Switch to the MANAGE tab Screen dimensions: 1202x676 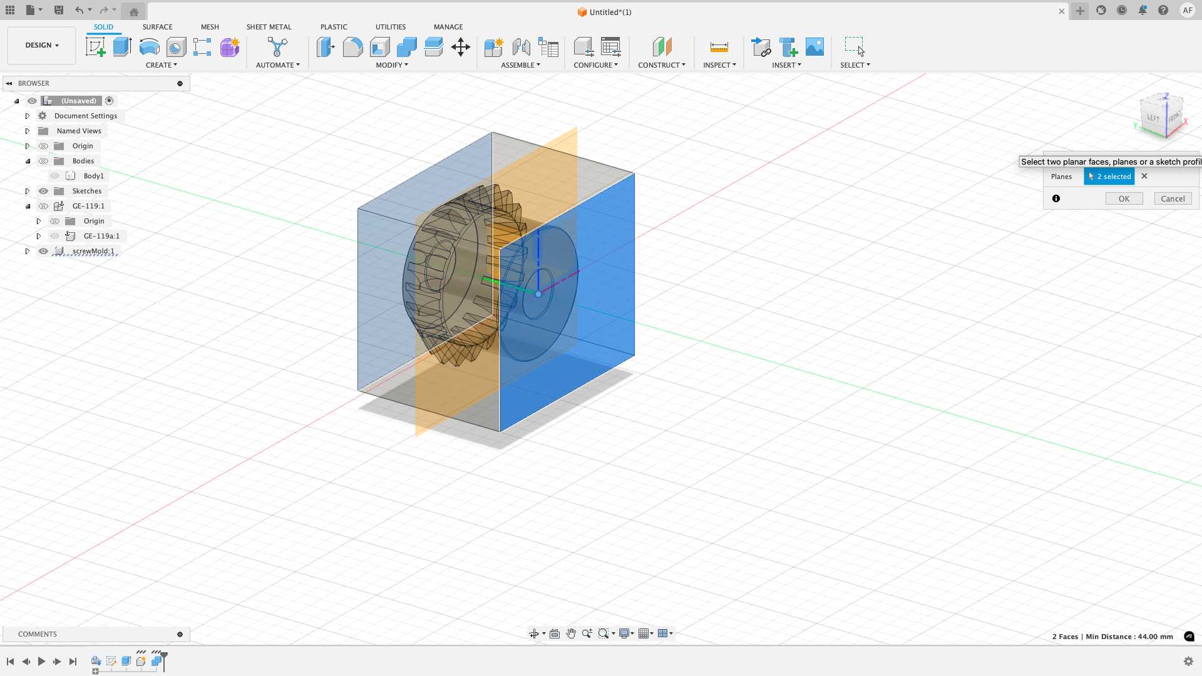click(448, 27)
